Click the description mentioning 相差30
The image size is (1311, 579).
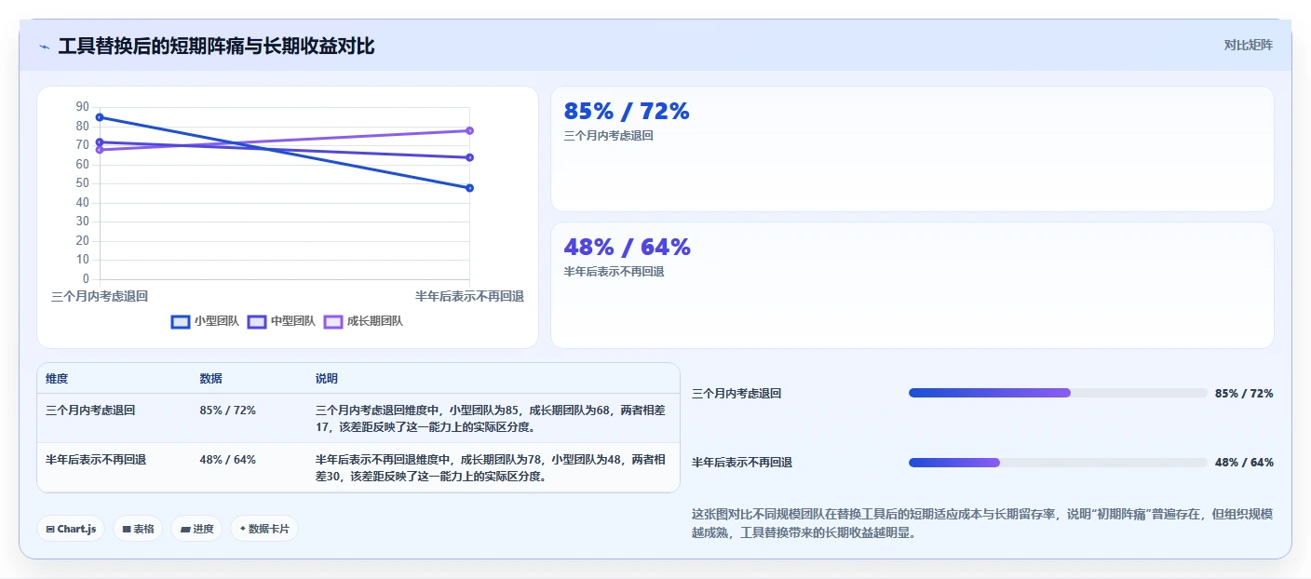click(491, 468)
